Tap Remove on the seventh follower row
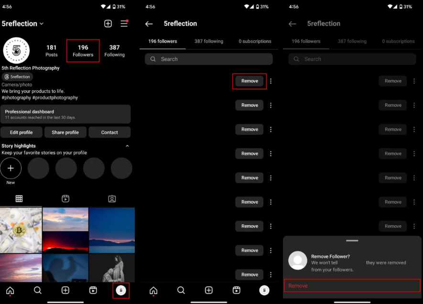This screenshot has width=423, height=304. [x=249, y=226]
